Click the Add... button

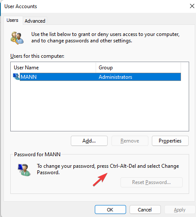pyautogui.click(x=89, y=141)
